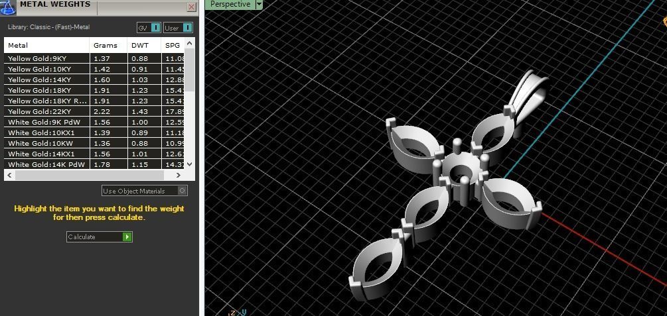Toggle Use Object Materials option
The height and width of the screenshot is (316, 667).
click(x=145, y=191)
